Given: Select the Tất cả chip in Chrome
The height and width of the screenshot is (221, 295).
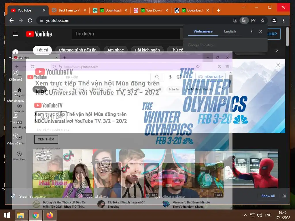Looking at the screenshot, I should [x=42, y=50].
